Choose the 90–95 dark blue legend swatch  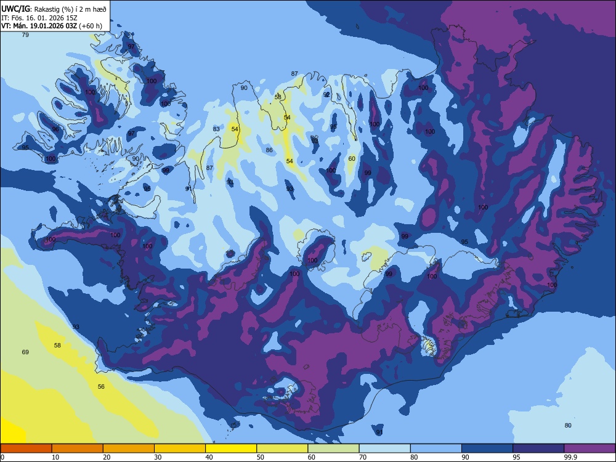487,448
